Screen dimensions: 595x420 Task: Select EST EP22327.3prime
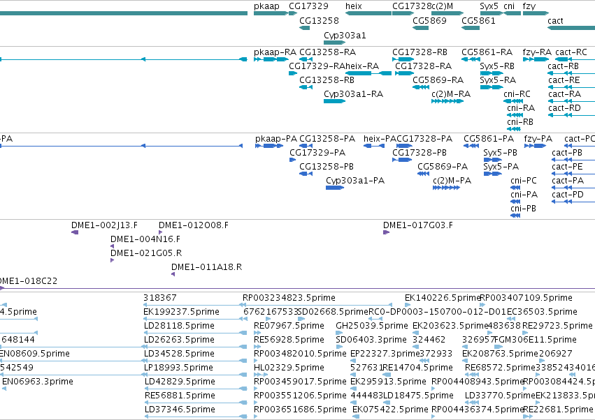click(x=353, y=361)
